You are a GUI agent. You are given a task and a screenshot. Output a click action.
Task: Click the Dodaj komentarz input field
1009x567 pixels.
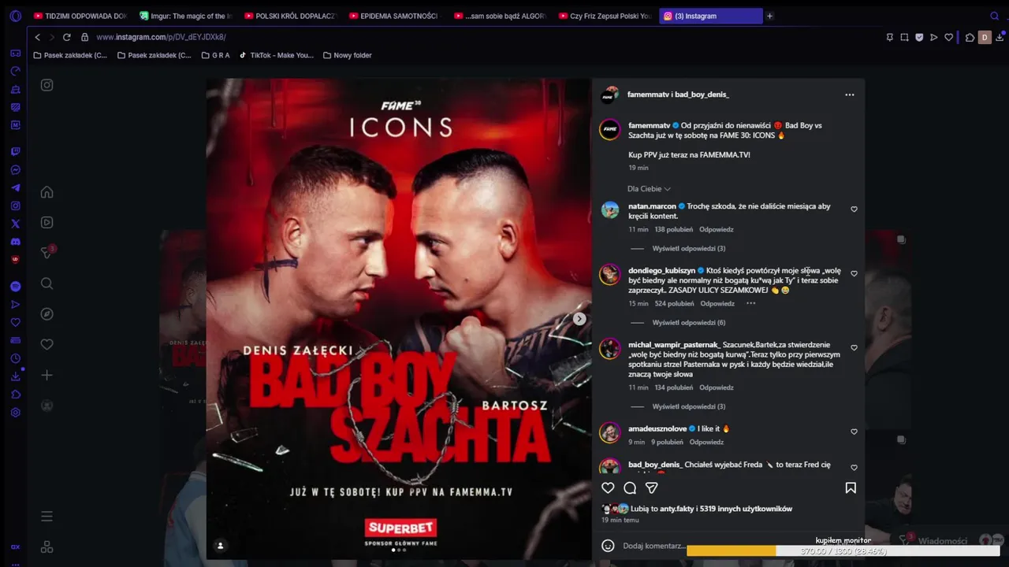coord(653,546)
